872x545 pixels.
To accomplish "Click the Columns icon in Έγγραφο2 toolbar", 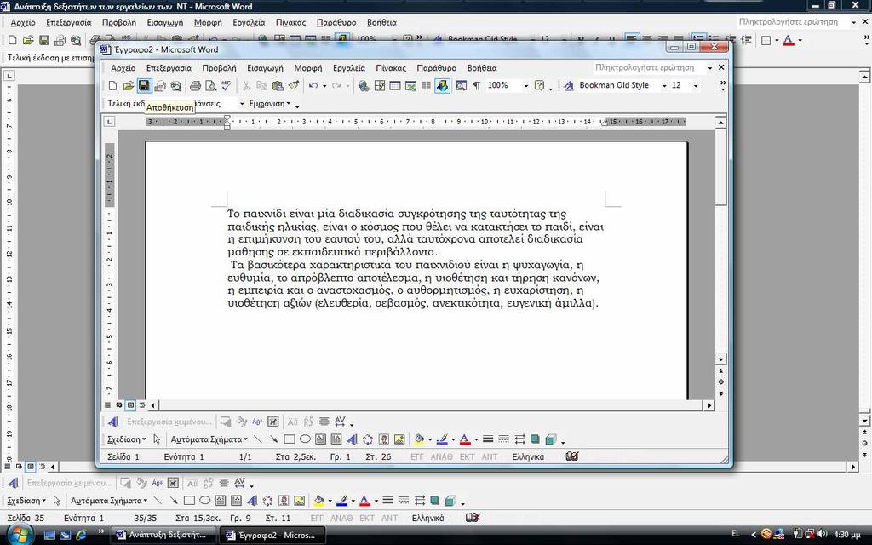I will click(426, 86).
